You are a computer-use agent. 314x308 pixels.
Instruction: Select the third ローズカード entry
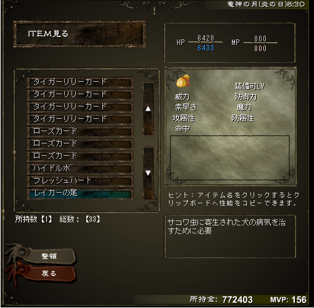(80, 156)
